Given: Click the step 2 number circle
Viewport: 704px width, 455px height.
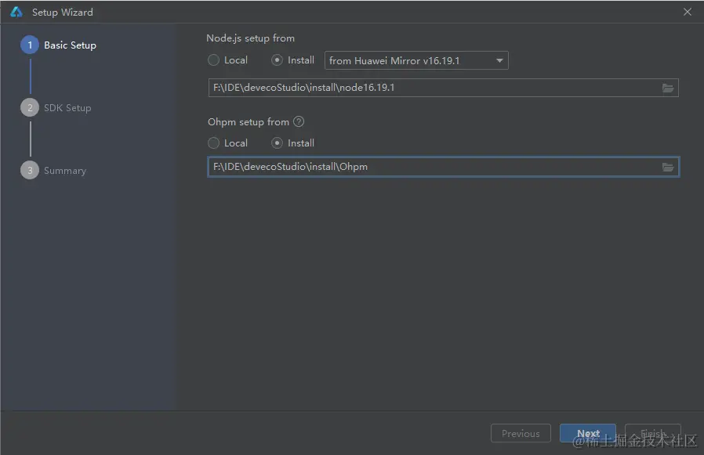Looking at the screenshot, I should (30, 108).
